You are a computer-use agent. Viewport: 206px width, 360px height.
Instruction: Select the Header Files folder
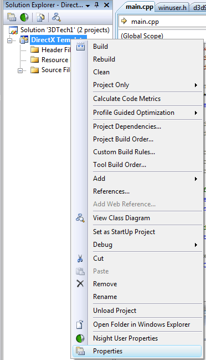[50, 50]
